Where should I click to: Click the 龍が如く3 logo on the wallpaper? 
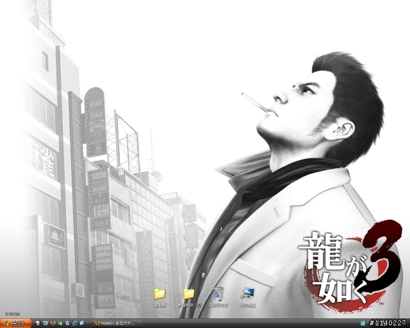click(350, 265)
